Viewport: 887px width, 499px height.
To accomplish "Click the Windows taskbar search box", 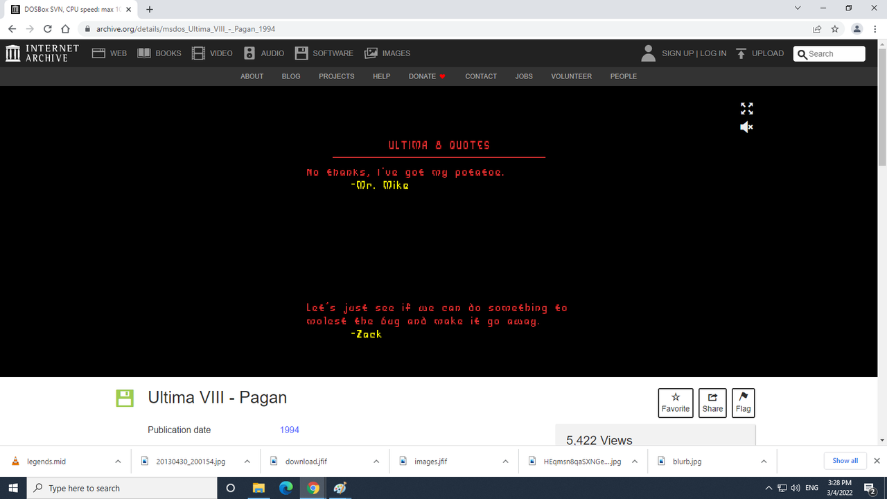I will pos(121,488).
